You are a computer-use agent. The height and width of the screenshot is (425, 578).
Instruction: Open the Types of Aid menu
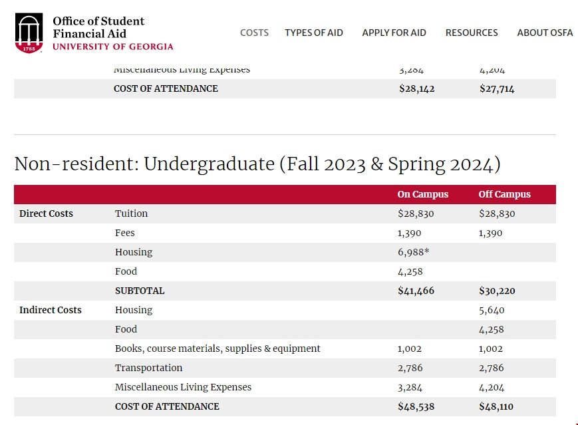[314, 33]
